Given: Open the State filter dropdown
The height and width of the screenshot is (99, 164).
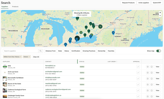Looking at the screenshot, I should click(60, 51).
